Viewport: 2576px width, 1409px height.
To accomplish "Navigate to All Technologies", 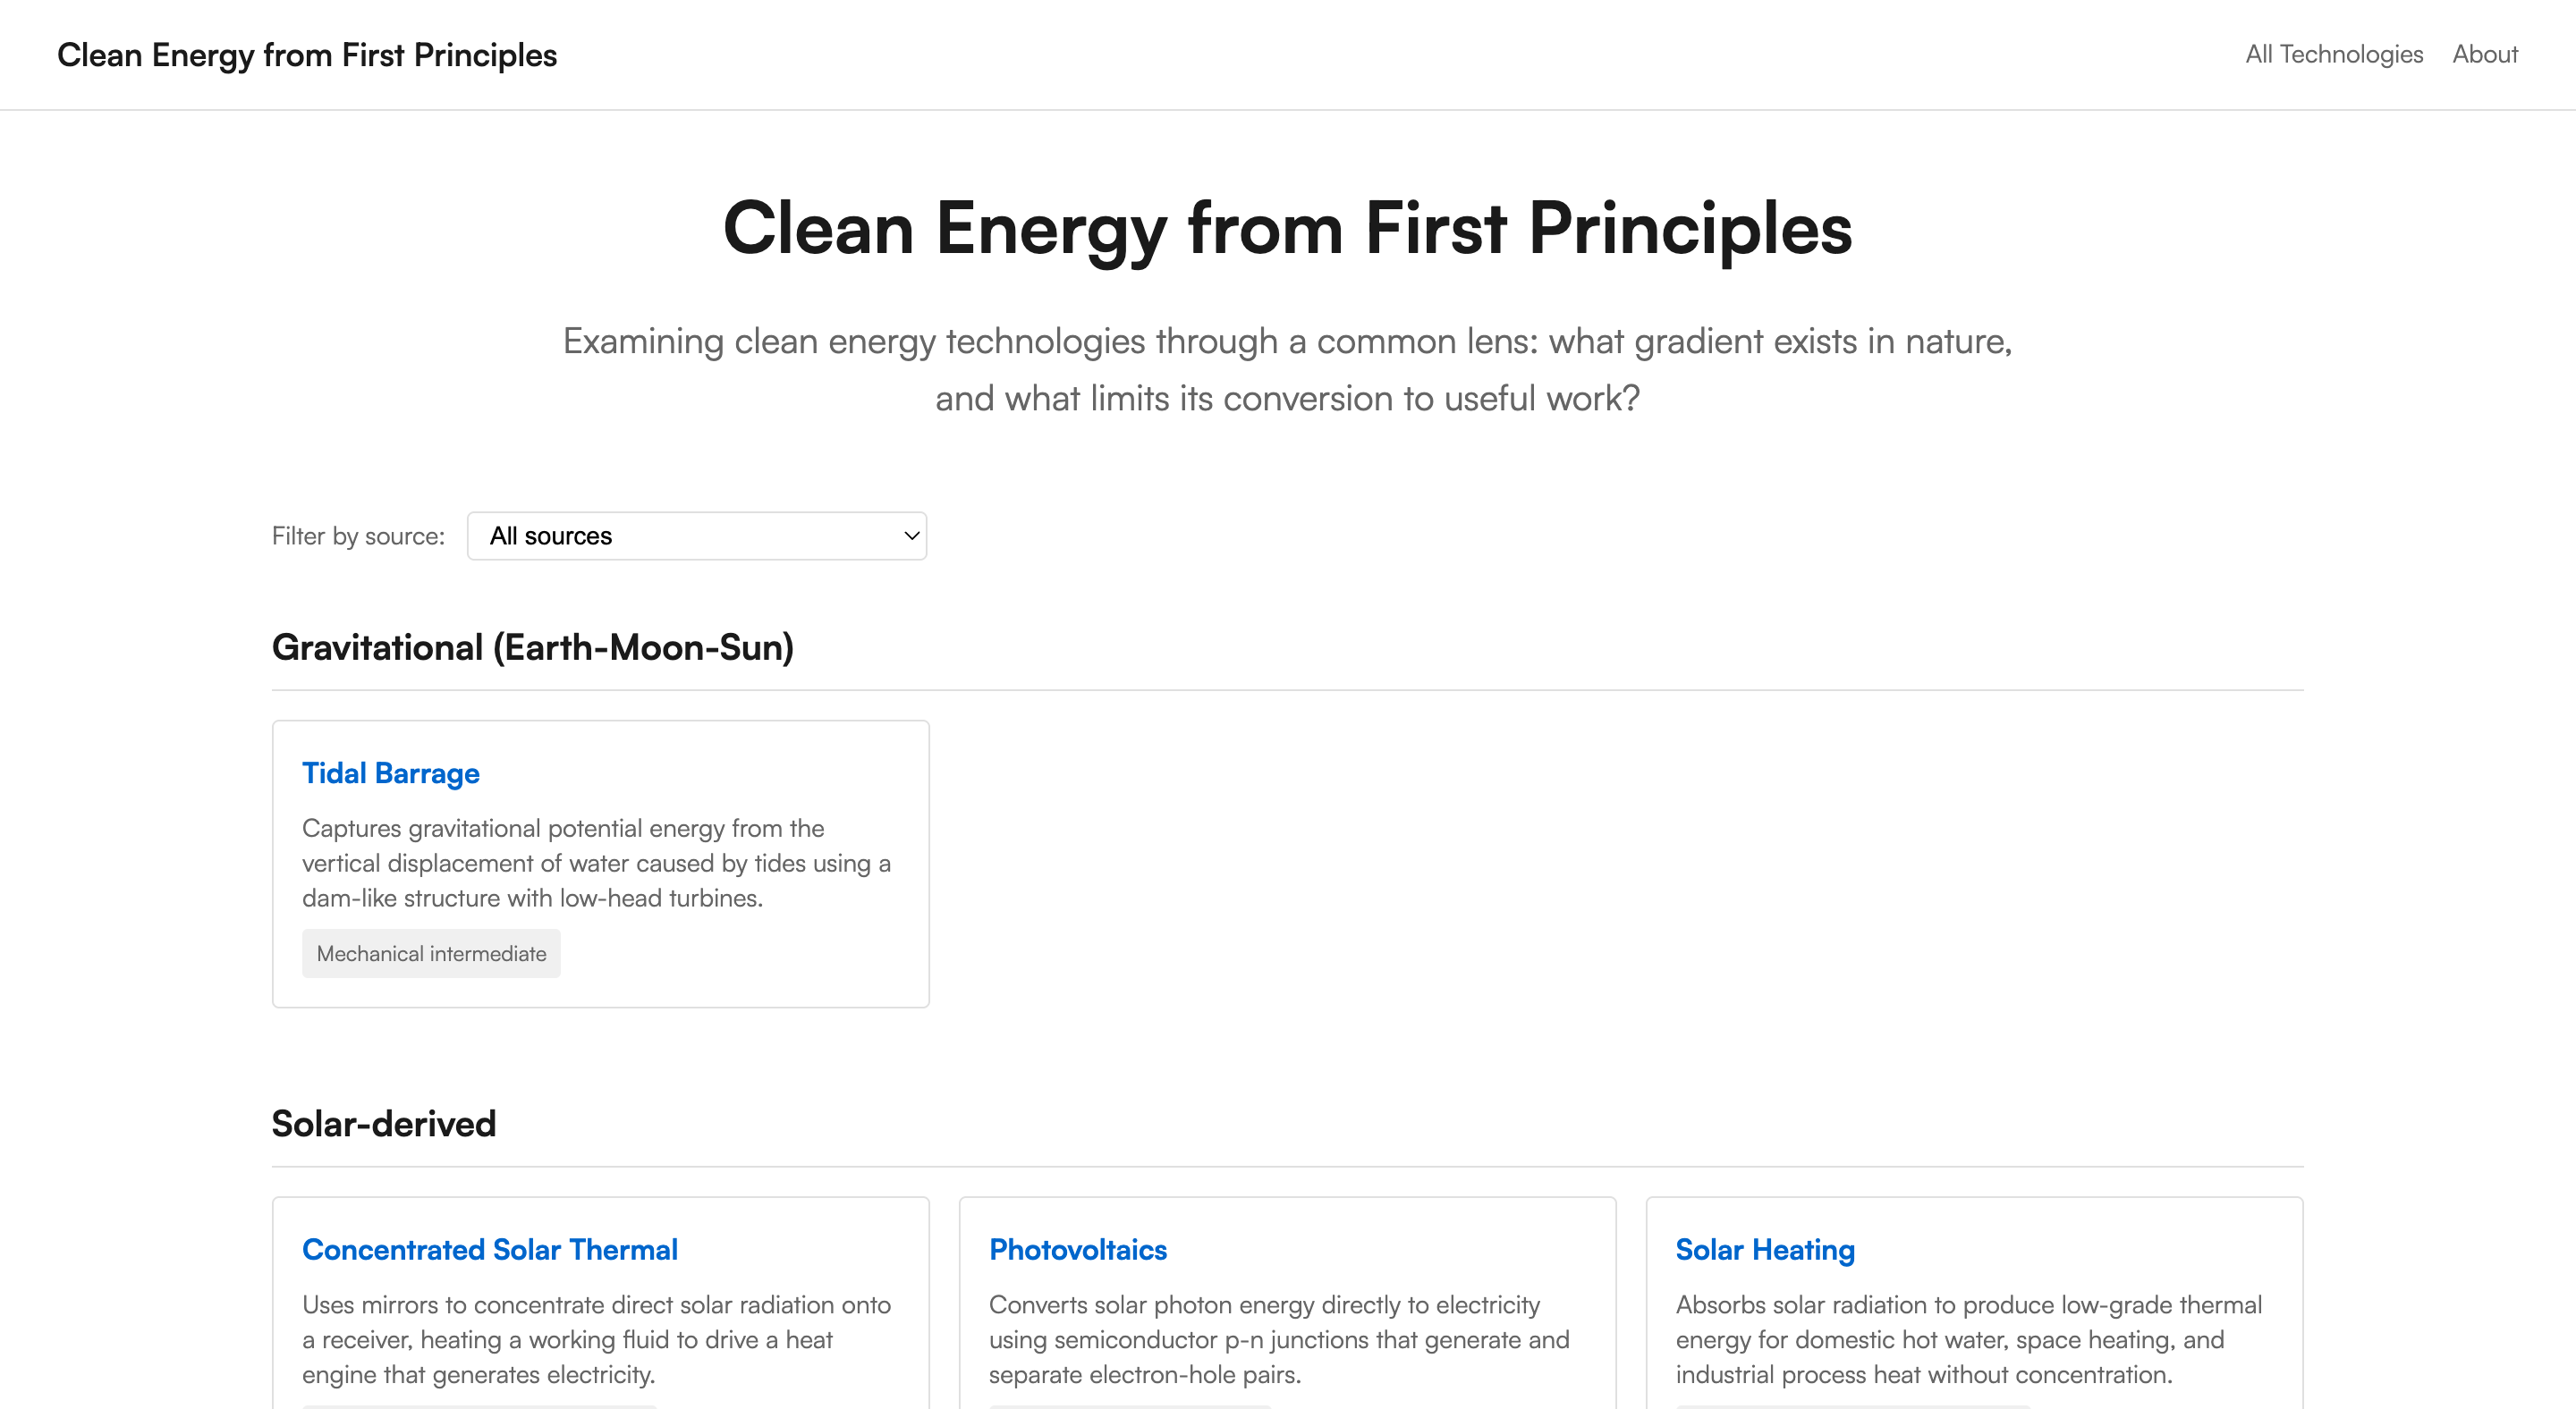I will click(x=2332, y=54).
